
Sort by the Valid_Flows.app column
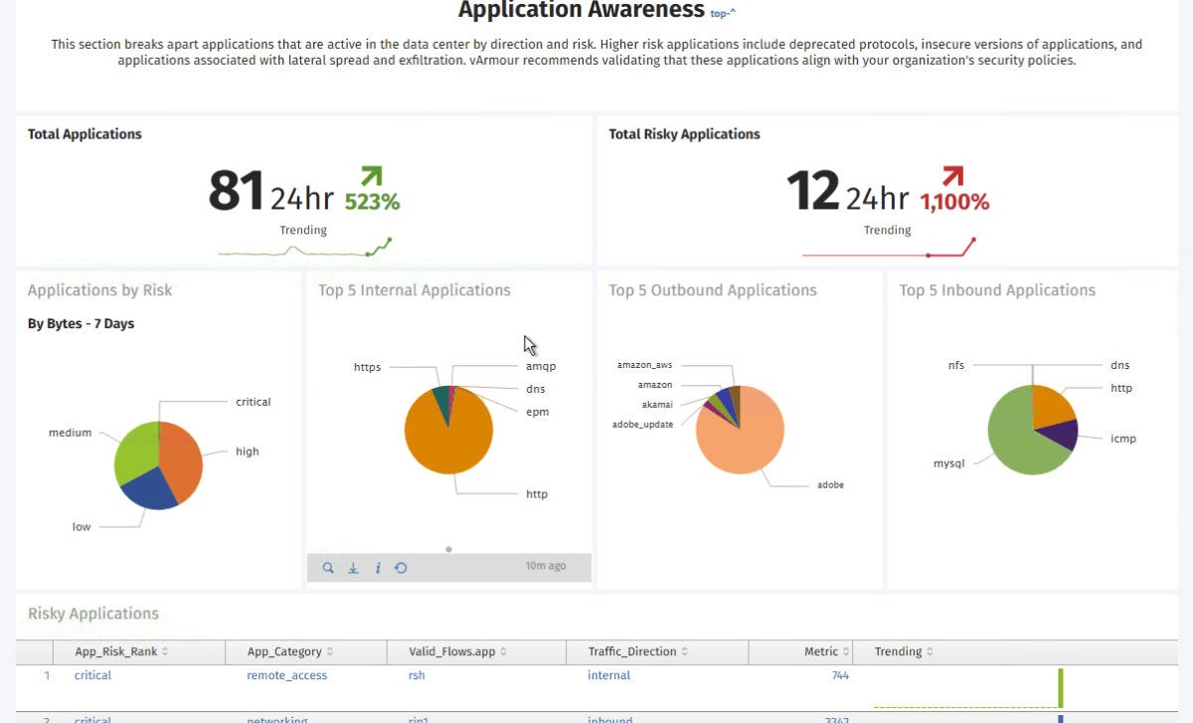click(x=458, y=651)
